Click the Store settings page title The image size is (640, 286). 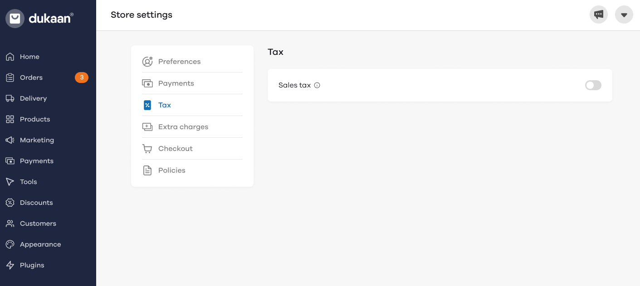pos(142,15)
